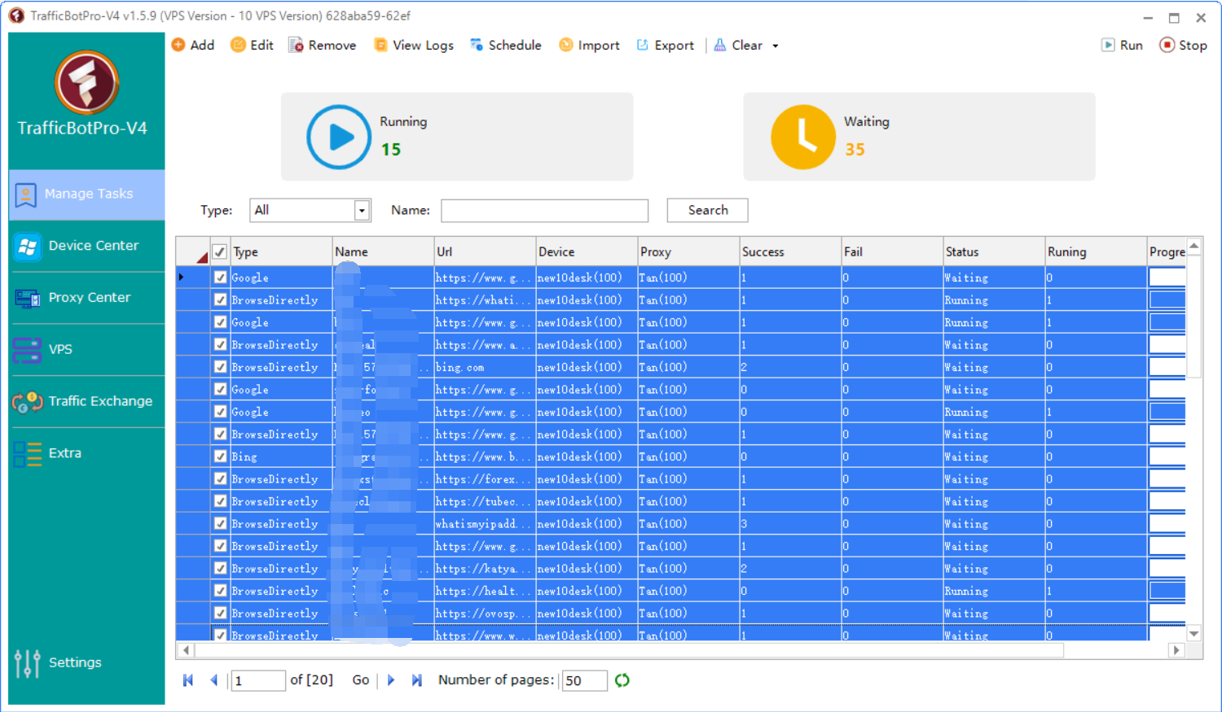This screenshot has height=712, width=1222.
Task: Toggle the select-all checkbox in table header
Action: pos(220,252)
